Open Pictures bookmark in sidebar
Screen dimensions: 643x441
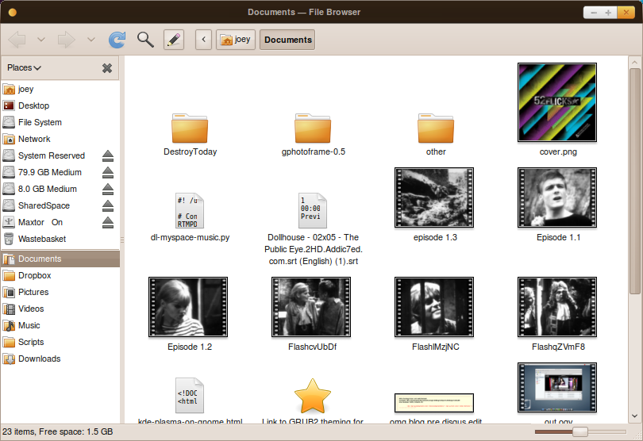60,292
